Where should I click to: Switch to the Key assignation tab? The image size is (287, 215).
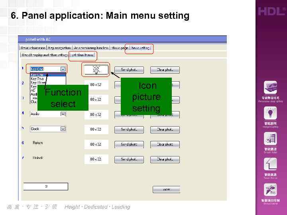[59, 48]
